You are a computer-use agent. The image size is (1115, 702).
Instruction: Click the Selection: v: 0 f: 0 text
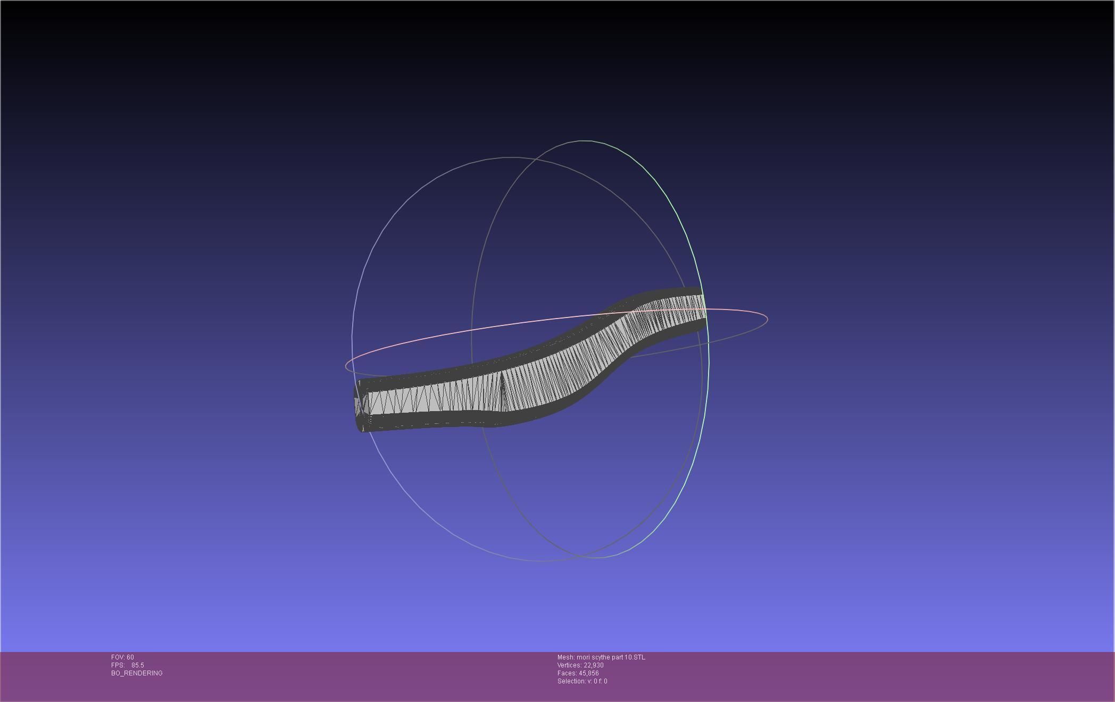coord(583,681)
